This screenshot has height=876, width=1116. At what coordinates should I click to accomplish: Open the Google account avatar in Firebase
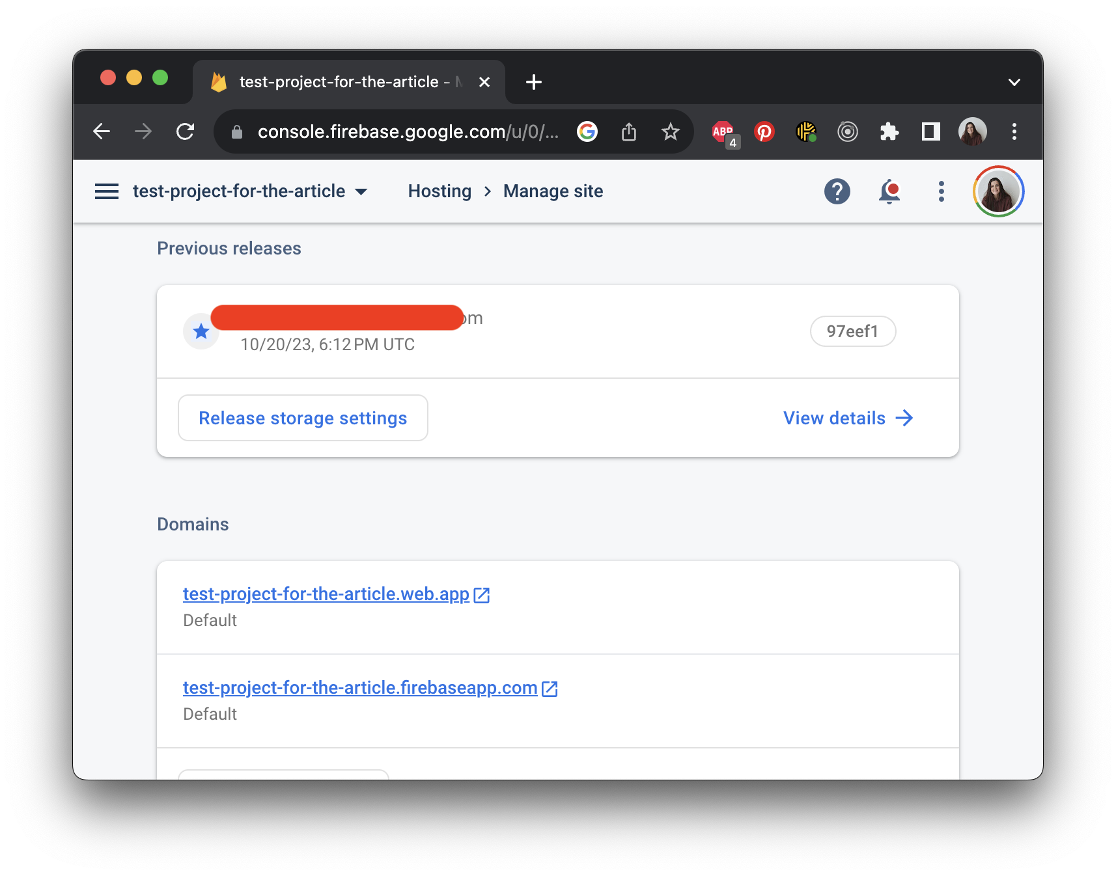tap(999, 191)
